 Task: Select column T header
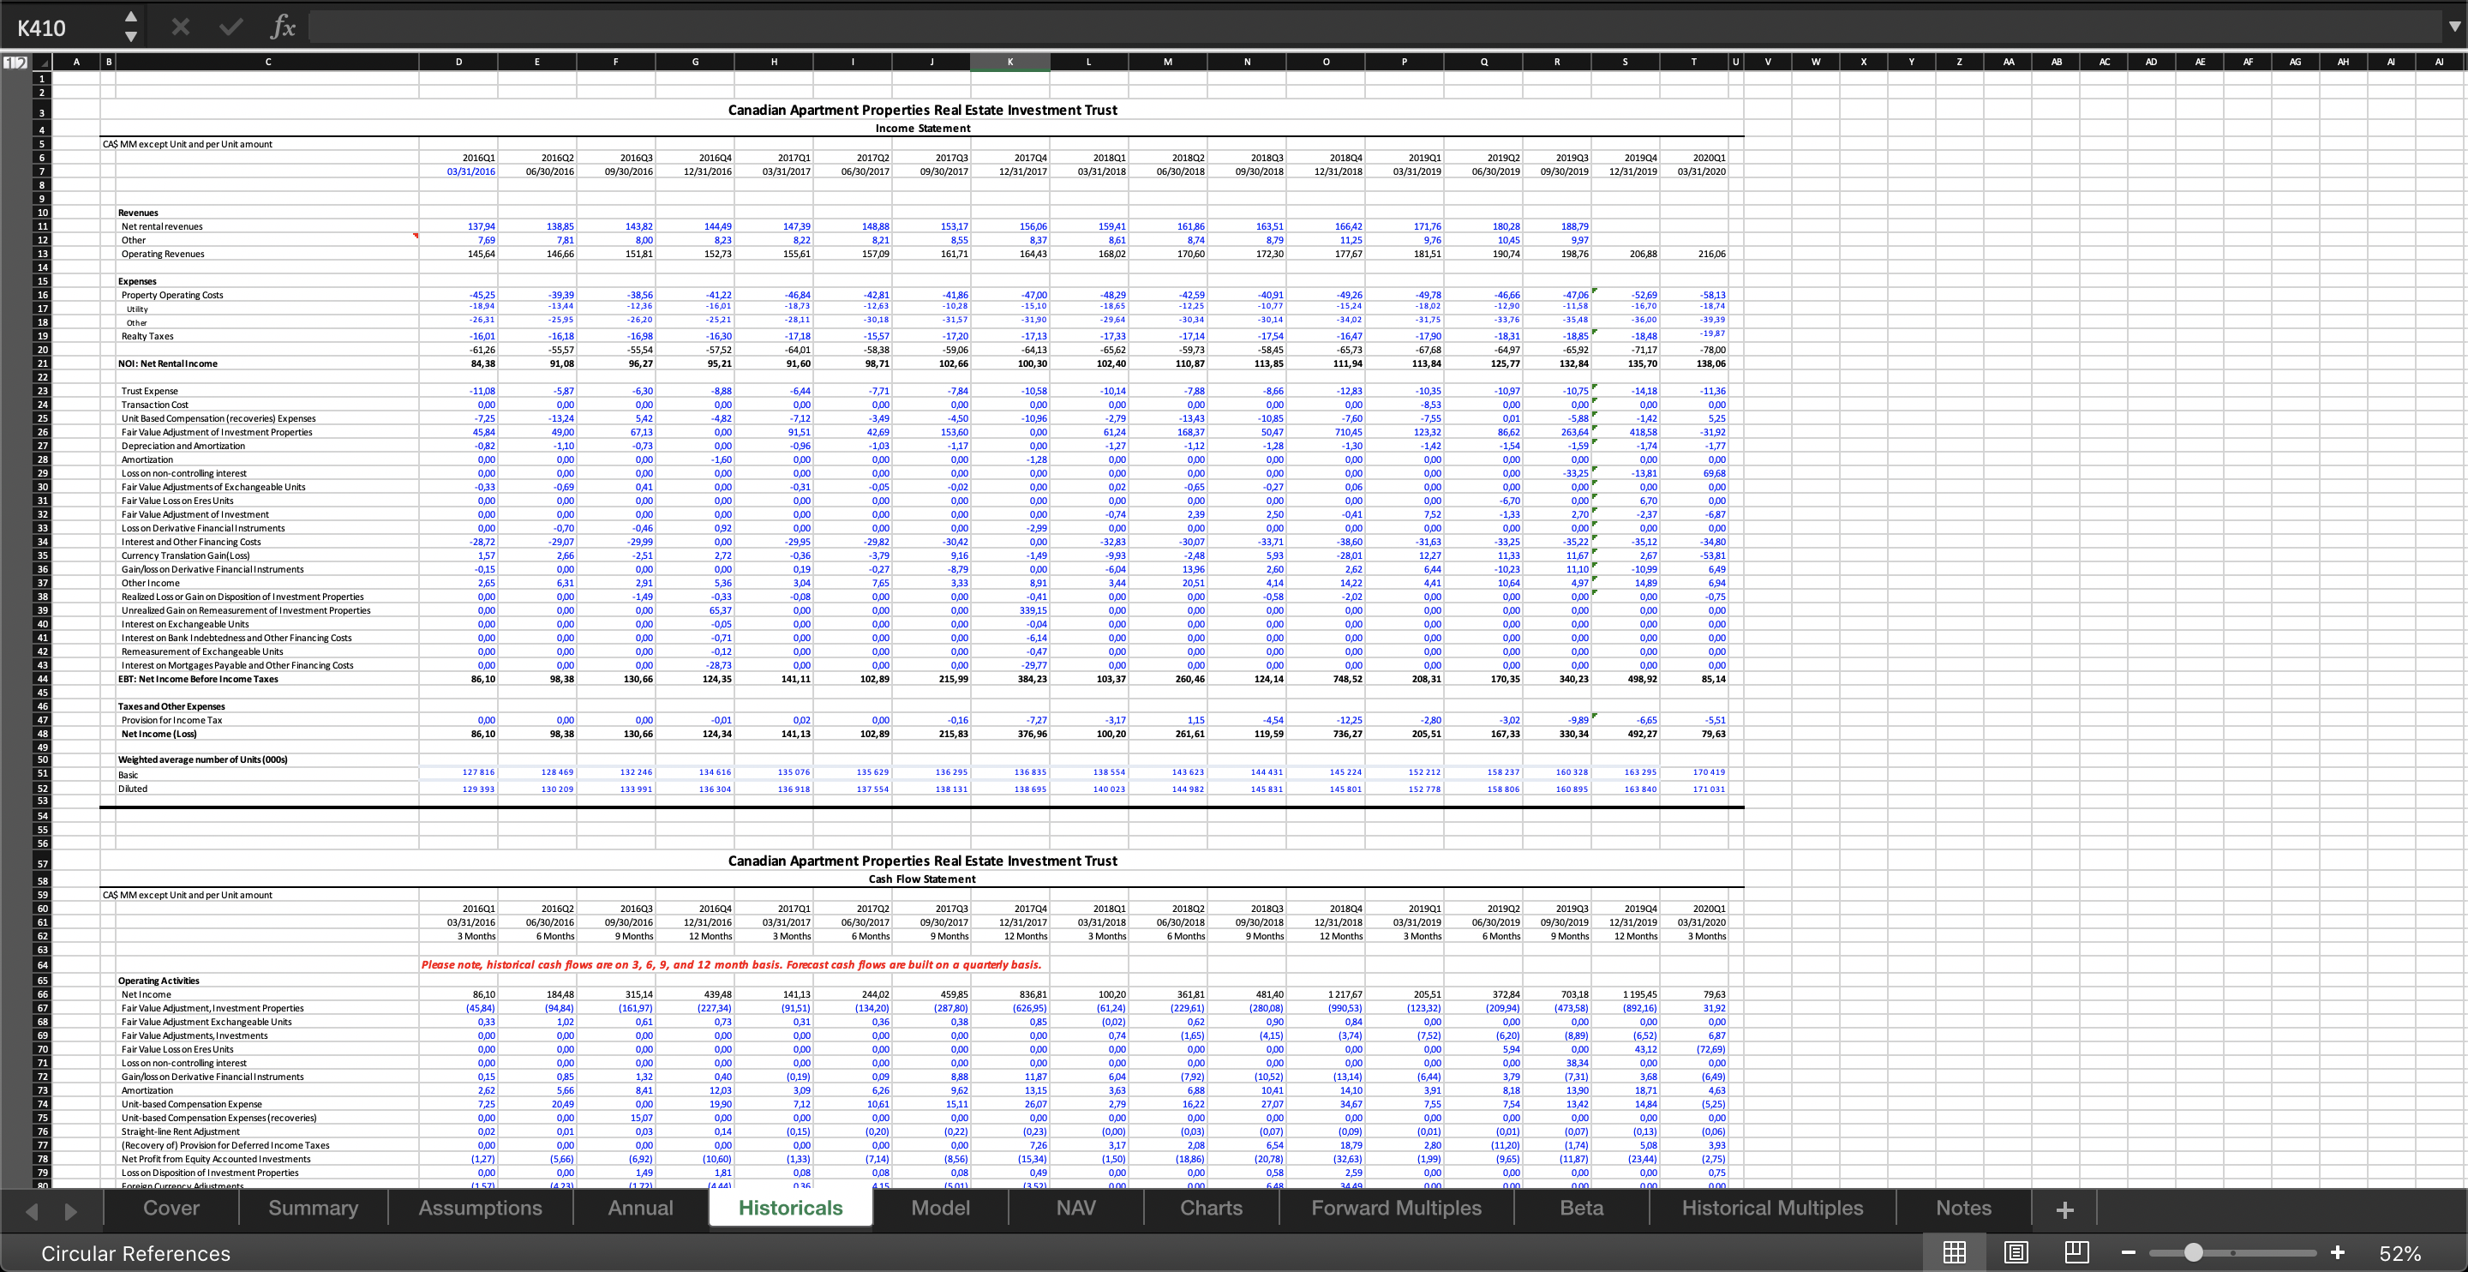tap(1694, 63)
